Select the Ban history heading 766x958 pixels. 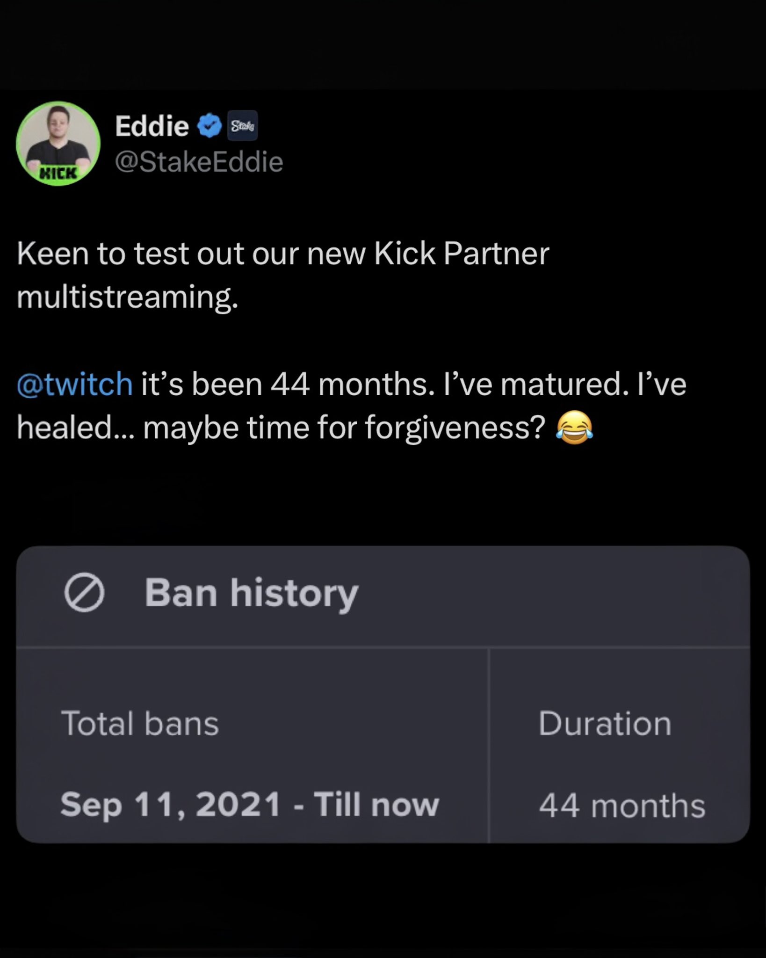tap(251, 593)
